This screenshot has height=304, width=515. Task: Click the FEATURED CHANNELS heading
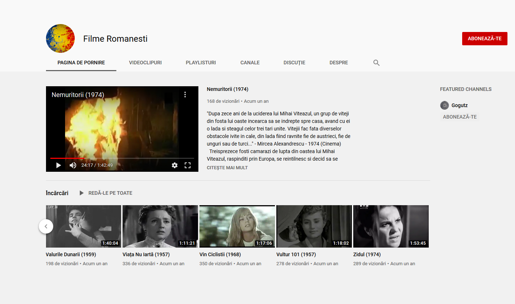click(466, 89)
